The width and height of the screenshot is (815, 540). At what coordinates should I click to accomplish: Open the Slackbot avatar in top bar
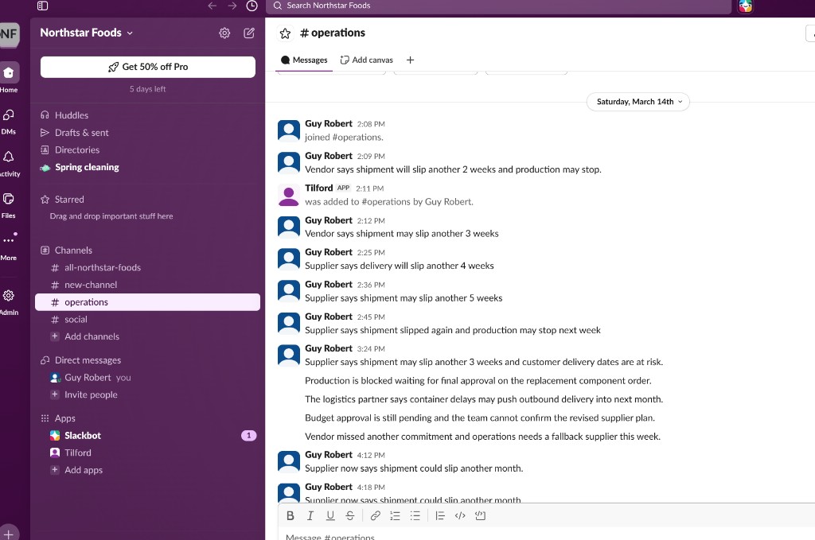(745, 6)
